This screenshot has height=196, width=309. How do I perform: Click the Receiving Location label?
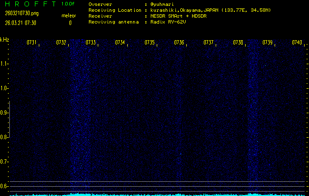(x=115, y=10)
